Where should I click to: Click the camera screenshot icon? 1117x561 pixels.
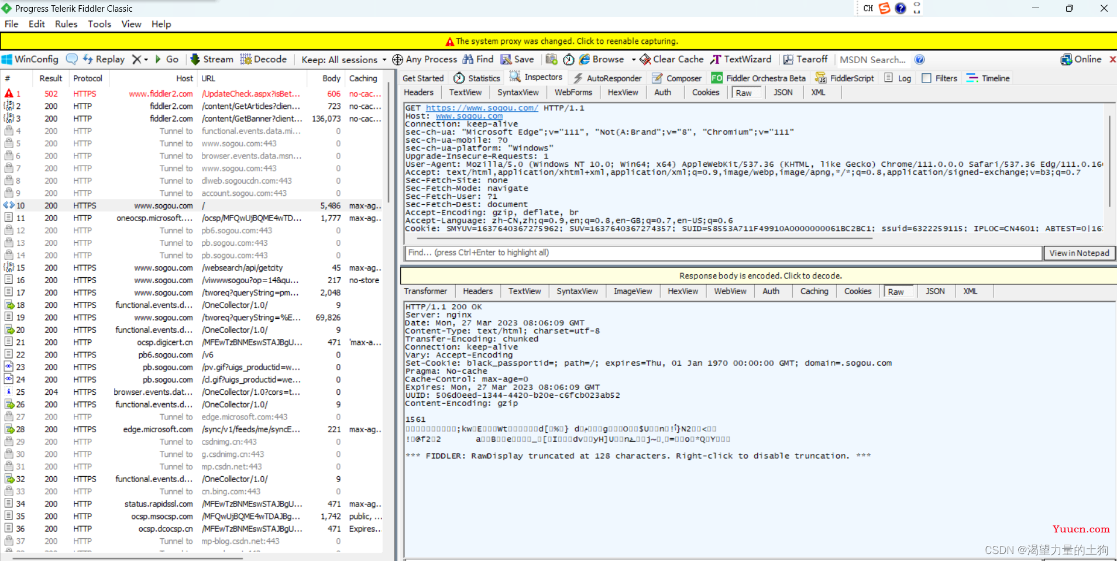[551, 59]
